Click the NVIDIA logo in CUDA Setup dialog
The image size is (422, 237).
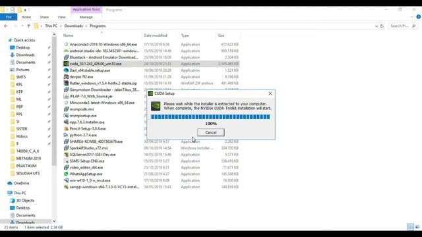156,106
